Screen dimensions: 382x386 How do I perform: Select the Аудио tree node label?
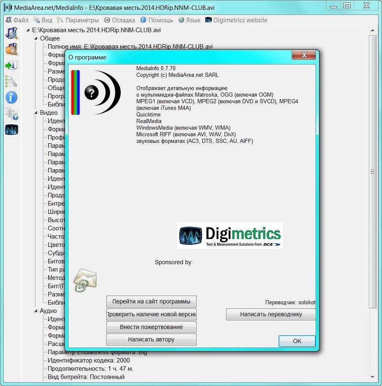48,311
